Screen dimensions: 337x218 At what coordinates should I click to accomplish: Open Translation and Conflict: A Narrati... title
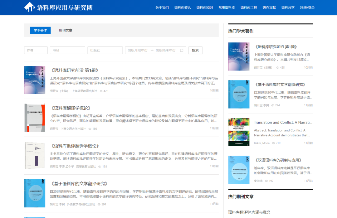(x=283, y=123)
